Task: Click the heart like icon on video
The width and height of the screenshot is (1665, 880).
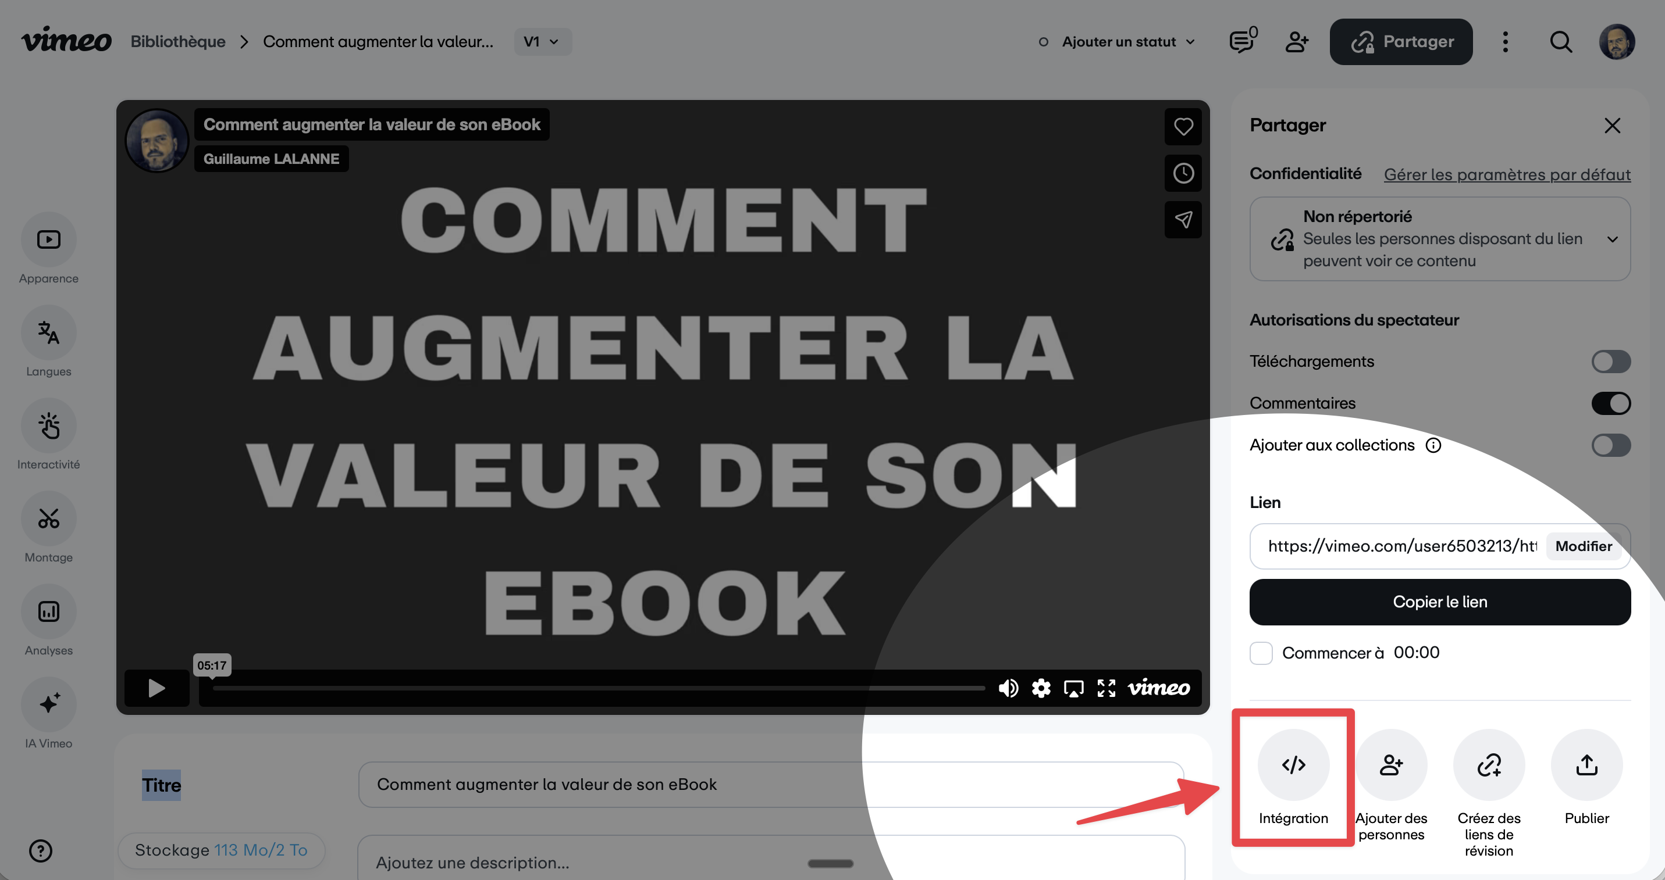Action: (1183, 127)
